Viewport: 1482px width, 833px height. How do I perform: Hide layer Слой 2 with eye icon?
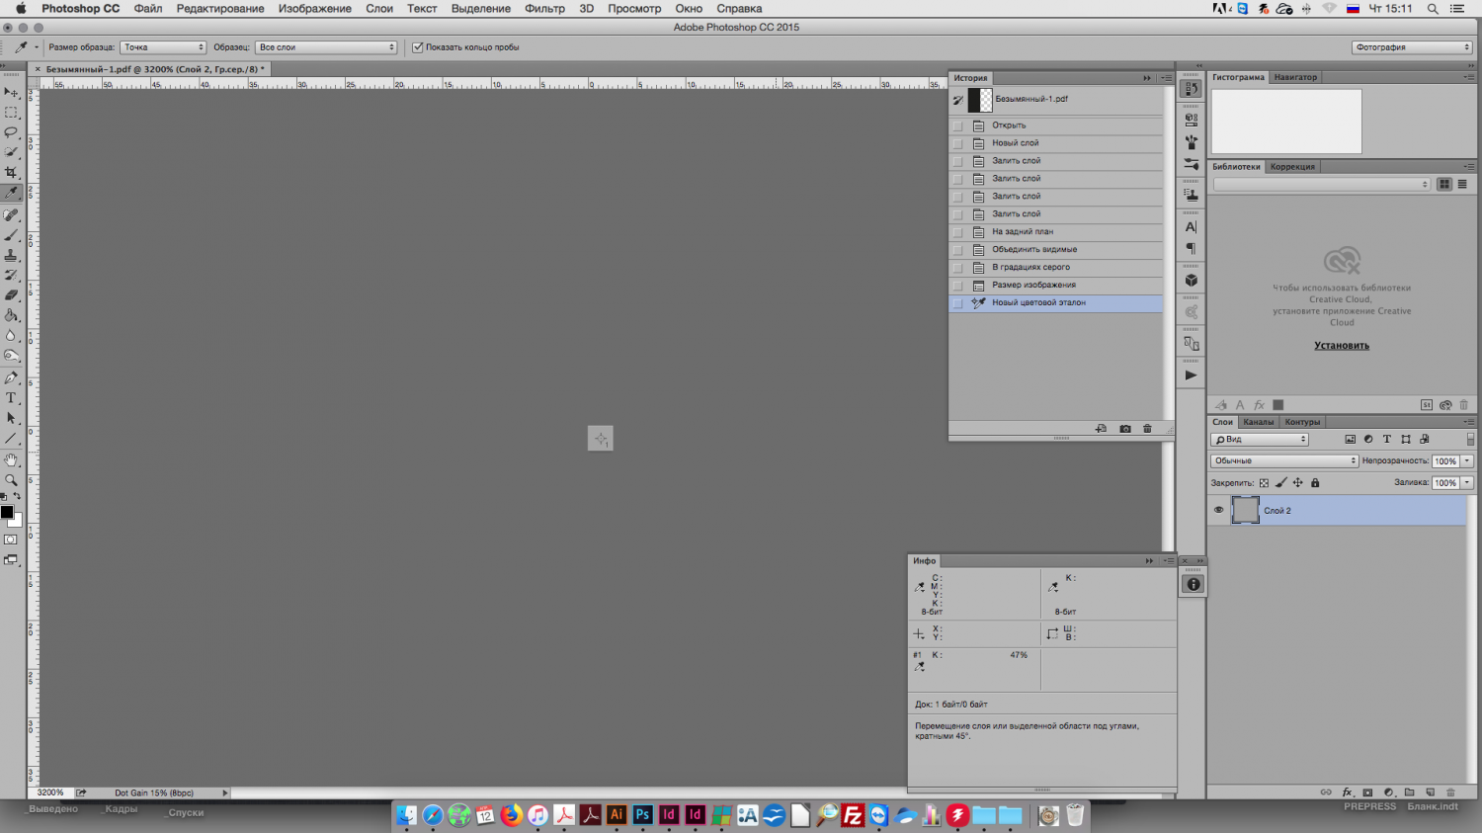tap(1218, 511)
